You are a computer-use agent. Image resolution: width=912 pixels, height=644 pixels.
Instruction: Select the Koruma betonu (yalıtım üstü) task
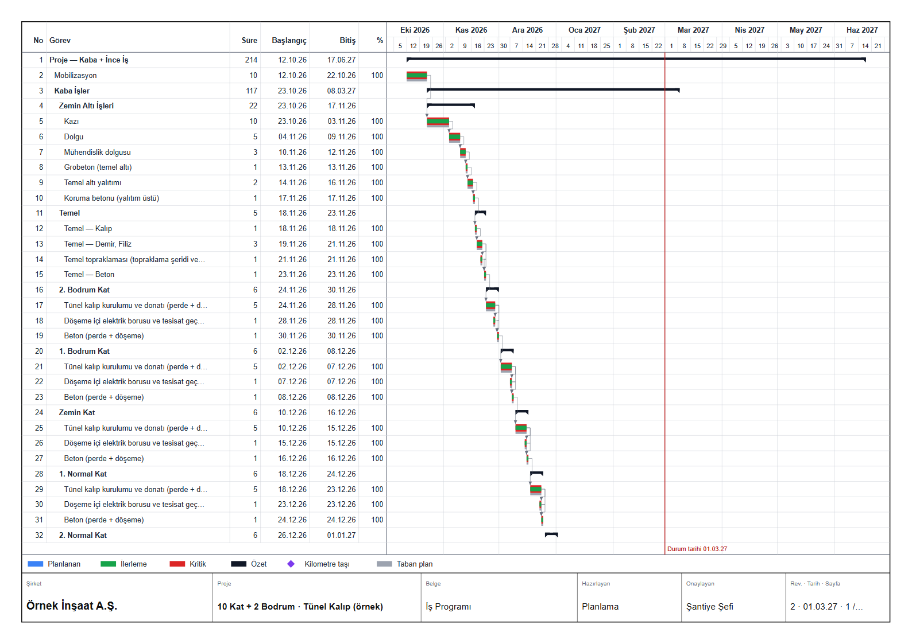[x=204, y=198]
